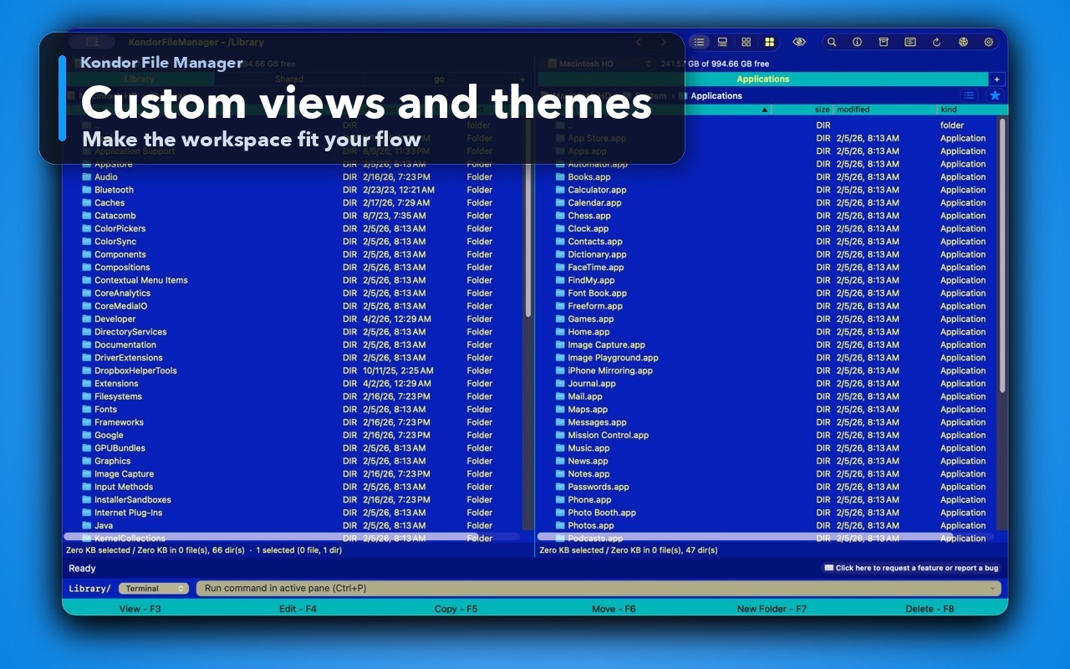1070x669 pixels.
Task: Click the Edit - F4 button
Action: (298, 609)
